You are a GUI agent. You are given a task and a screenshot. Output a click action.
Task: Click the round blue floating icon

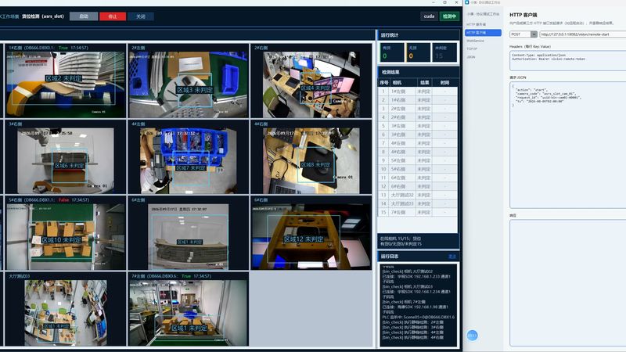point(472,336)
